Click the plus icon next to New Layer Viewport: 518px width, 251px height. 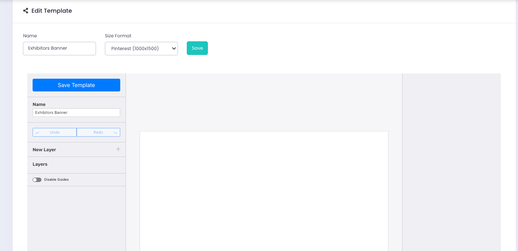(x=118, y=149)
